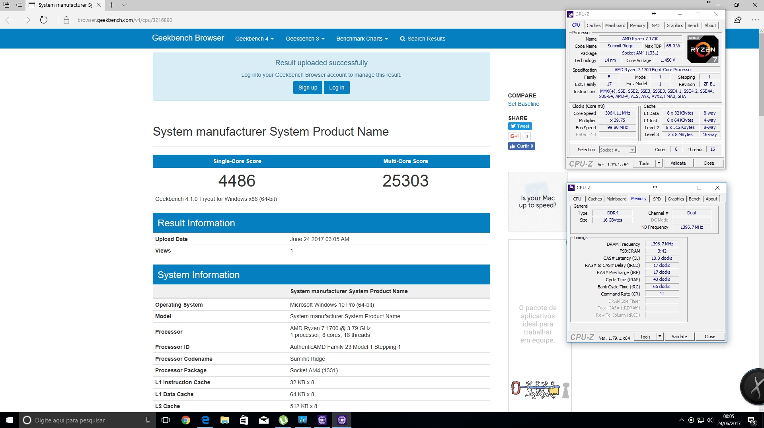The width and height of the screenshot is (764, 428).
Task: Switch to Mainboard tab in top CPU-Z
Action: click(615, 25)
